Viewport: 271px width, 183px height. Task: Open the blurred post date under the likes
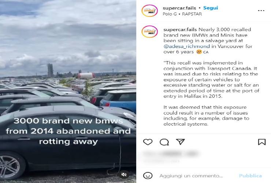click(x=161, y=161)
